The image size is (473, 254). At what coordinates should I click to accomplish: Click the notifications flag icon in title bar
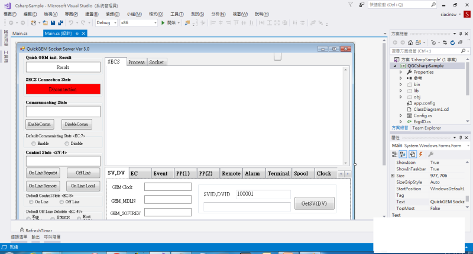click(x=351, y=5)
